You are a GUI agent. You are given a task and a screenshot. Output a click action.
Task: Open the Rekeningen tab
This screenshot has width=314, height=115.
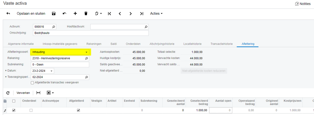94,44
